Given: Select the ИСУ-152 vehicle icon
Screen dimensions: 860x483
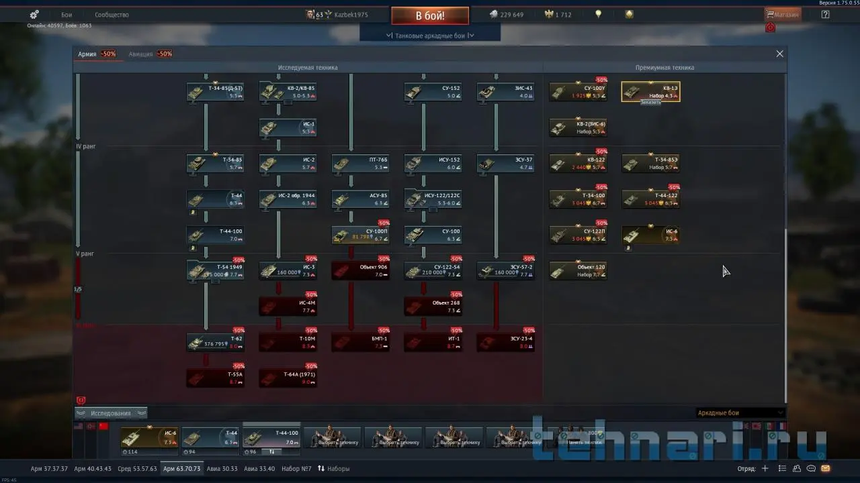Looking at the screenshot, I should point(433,164).
